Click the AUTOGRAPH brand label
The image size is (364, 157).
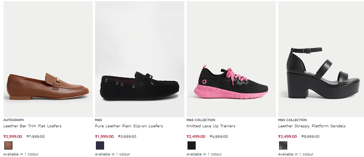[14, 120]
